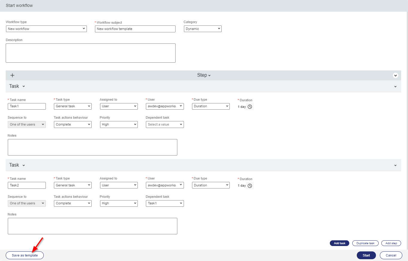This screenshot has height=261, width=408.
Task: Click the Add task button
Action: pyautogui.click(x=339, y=243)
